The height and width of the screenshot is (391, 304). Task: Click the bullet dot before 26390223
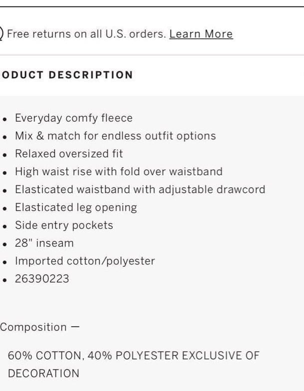tap(4, 280)
